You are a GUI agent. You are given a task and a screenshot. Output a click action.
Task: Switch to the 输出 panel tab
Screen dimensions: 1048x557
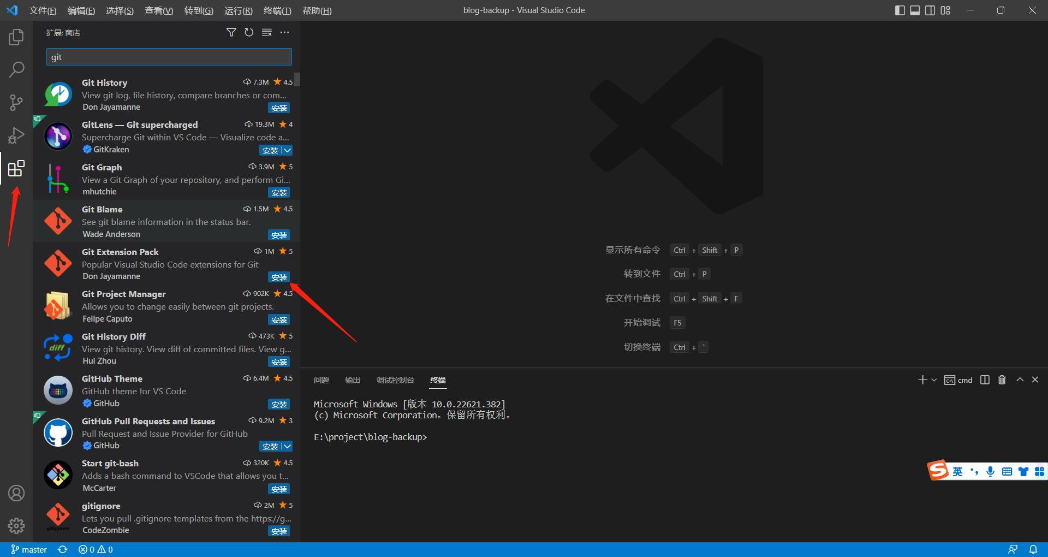coord(353,380)
